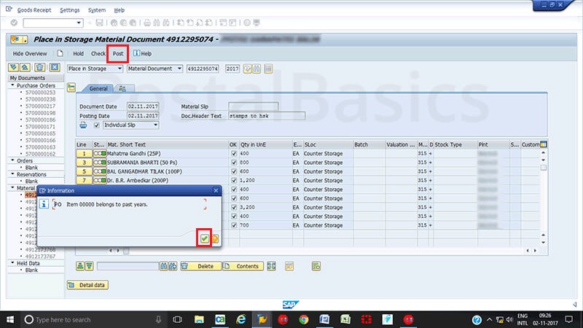Collapse the Purchase Orders tree node
The image size is (583, 328).
pyautogui.click(x=12, y=85)
